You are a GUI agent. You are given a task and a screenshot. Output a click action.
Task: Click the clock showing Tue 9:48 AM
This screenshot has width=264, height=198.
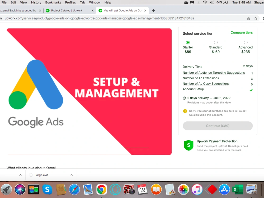pyautogui.click(x=242, y=2)
